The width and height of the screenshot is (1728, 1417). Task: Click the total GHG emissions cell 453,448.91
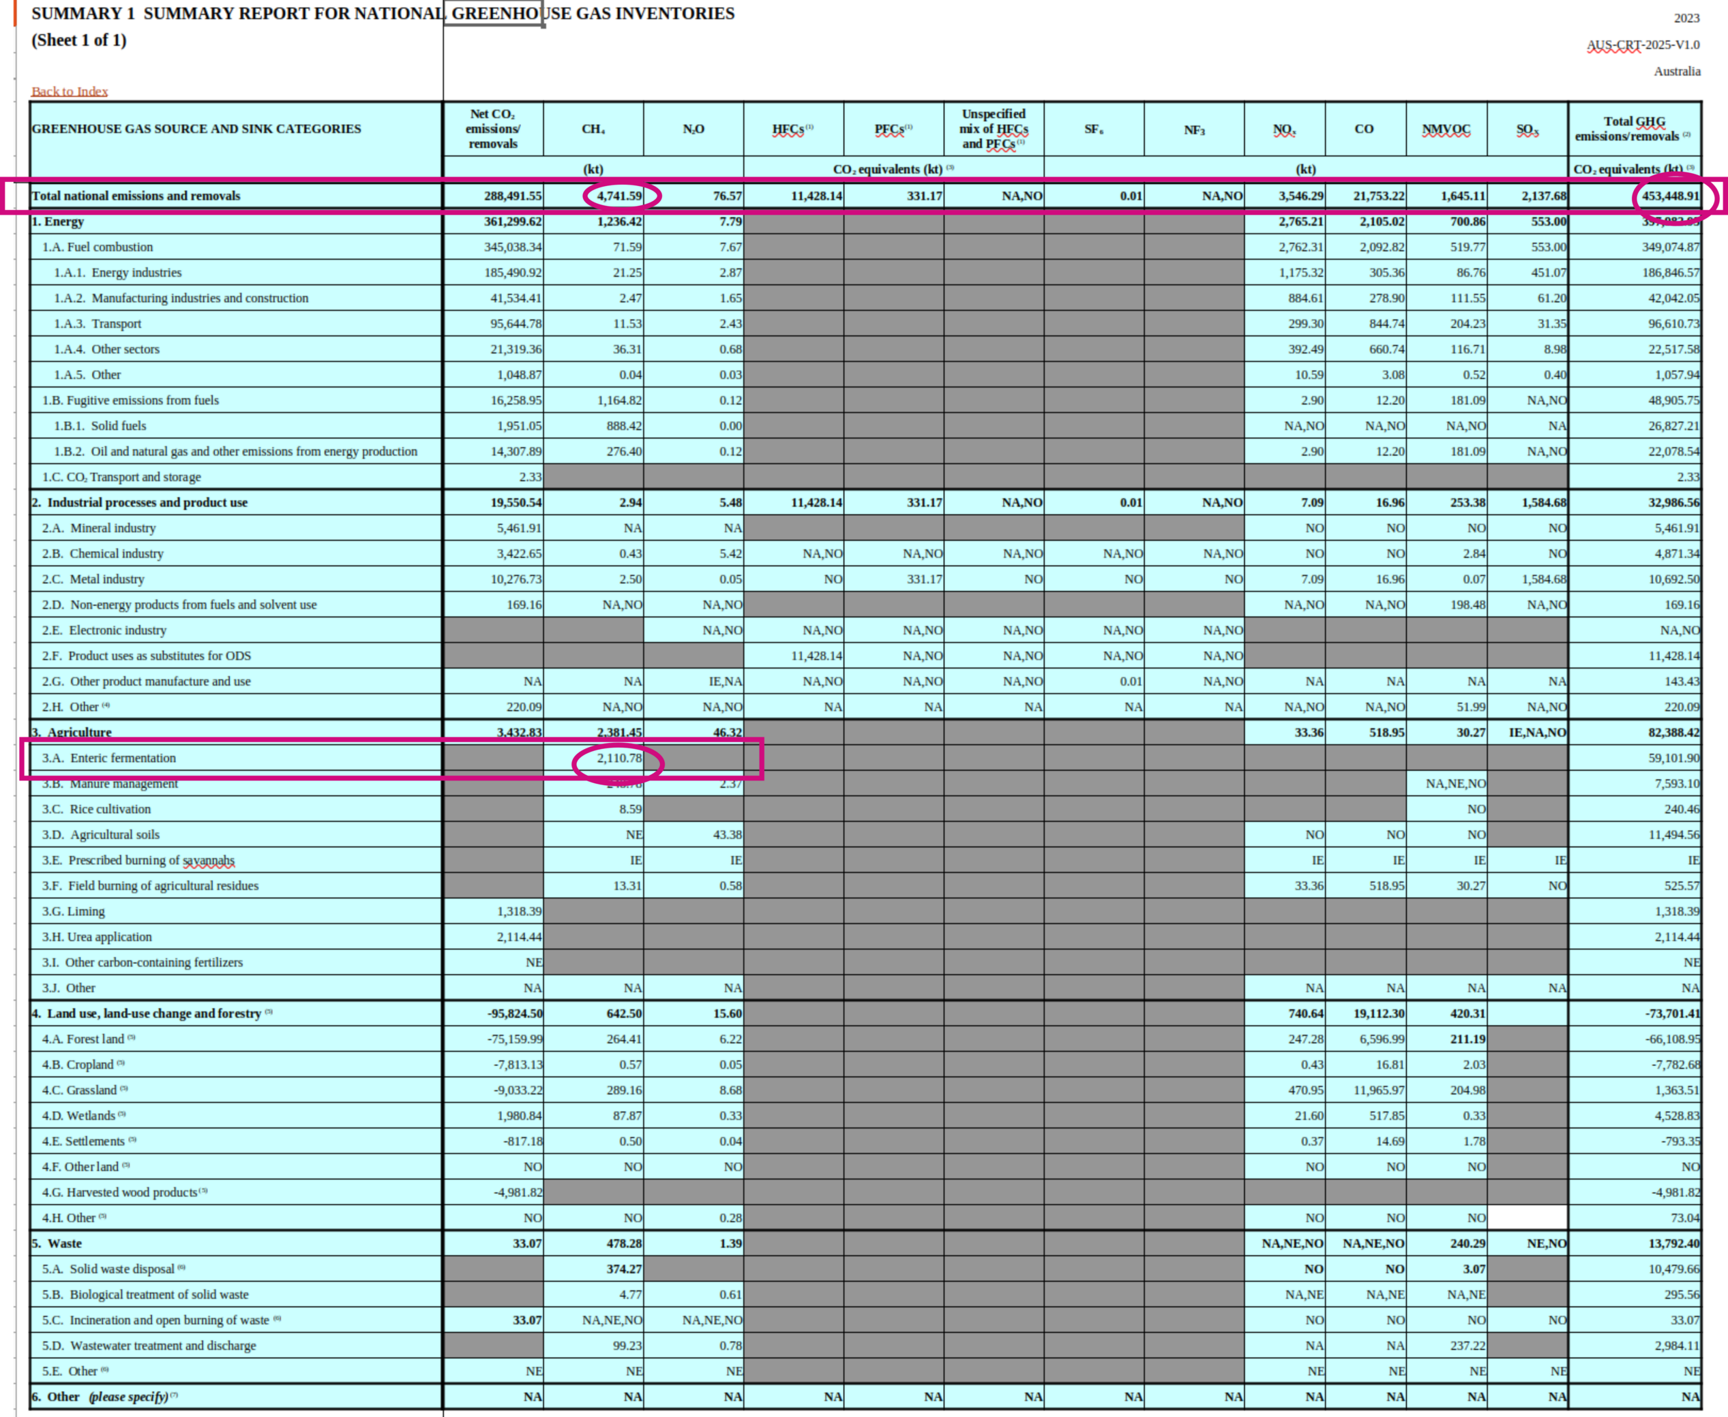(1670, 196)
